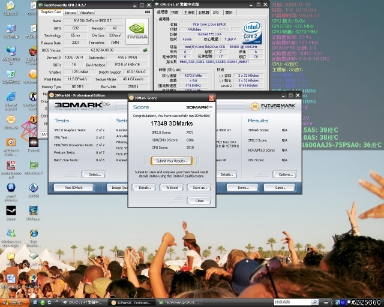Click the System Details button in 3DMark06 main window
This screenshot has width=384, height=307.
click(x=227, y=174)
